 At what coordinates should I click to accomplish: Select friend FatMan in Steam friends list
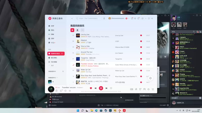(186, 71)
